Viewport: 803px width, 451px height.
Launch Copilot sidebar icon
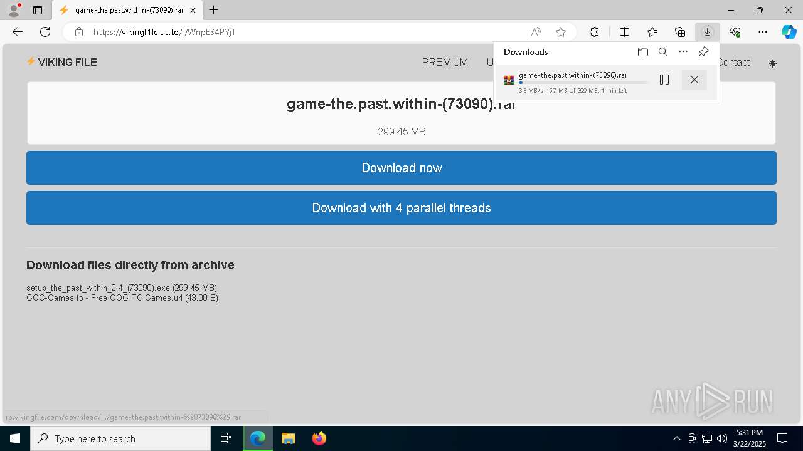(789, 32)
